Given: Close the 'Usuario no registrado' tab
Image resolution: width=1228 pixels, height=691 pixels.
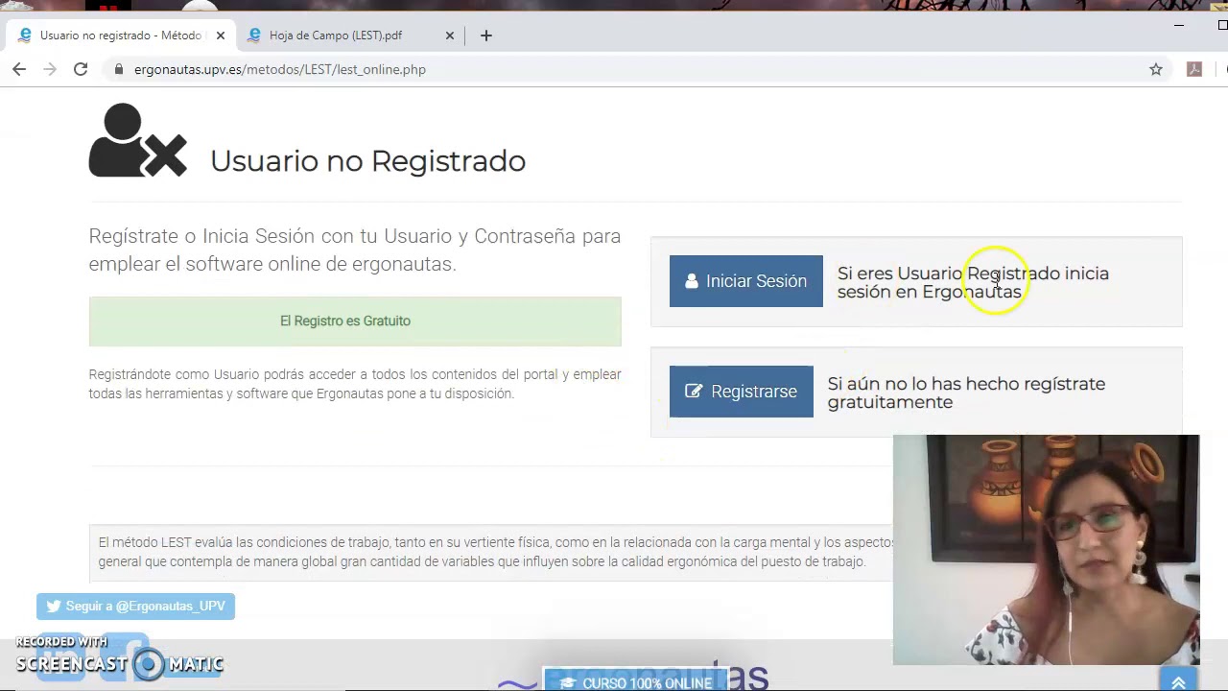Looking at the screenshot, I should [220, 36].
